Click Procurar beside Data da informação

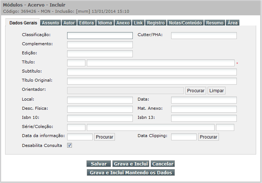tap(104, 137)
